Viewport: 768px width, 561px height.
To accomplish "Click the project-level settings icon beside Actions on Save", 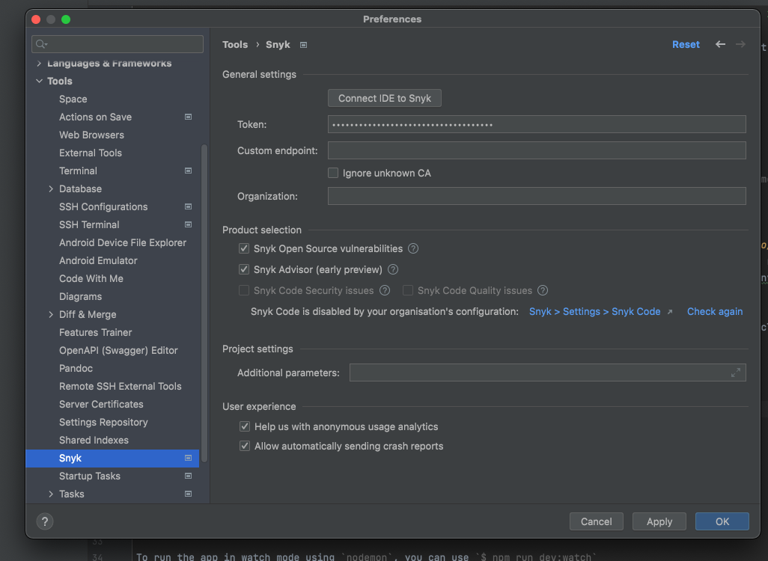I will (x=188, y=117).
